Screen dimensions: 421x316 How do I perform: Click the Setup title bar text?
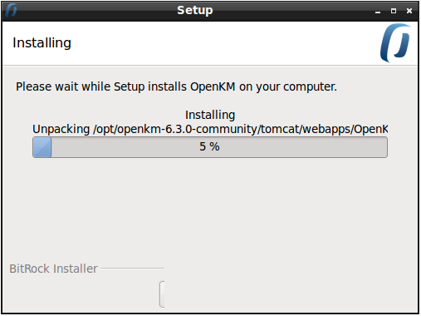pos(195,11)
